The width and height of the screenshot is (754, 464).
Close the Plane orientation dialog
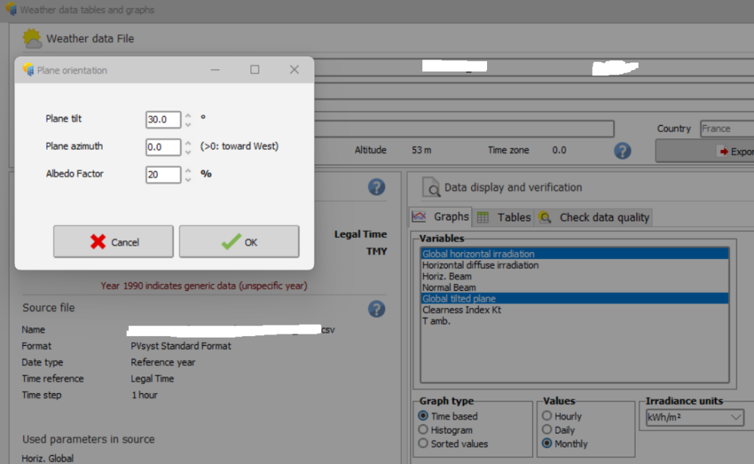click(x=294, y=70)
